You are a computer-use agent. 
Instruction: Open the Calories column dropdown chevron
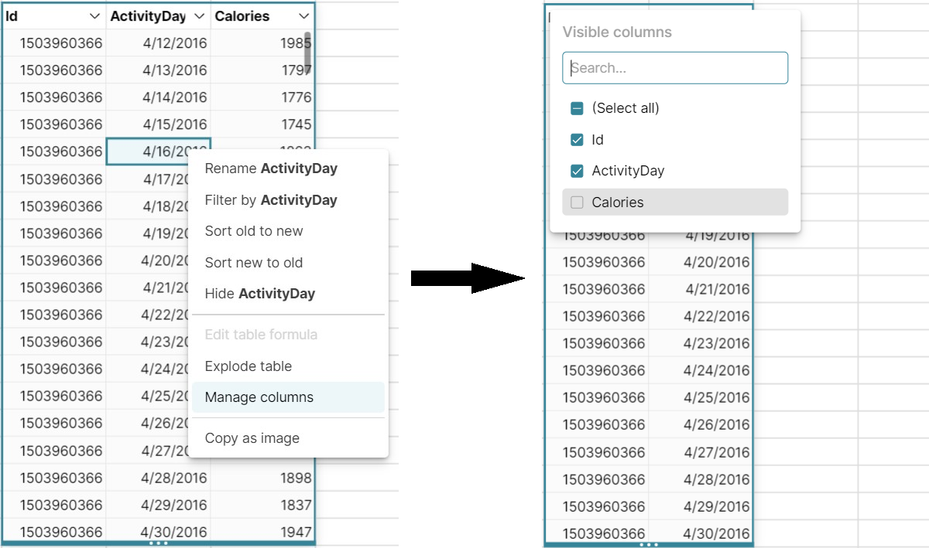point(303,16)
